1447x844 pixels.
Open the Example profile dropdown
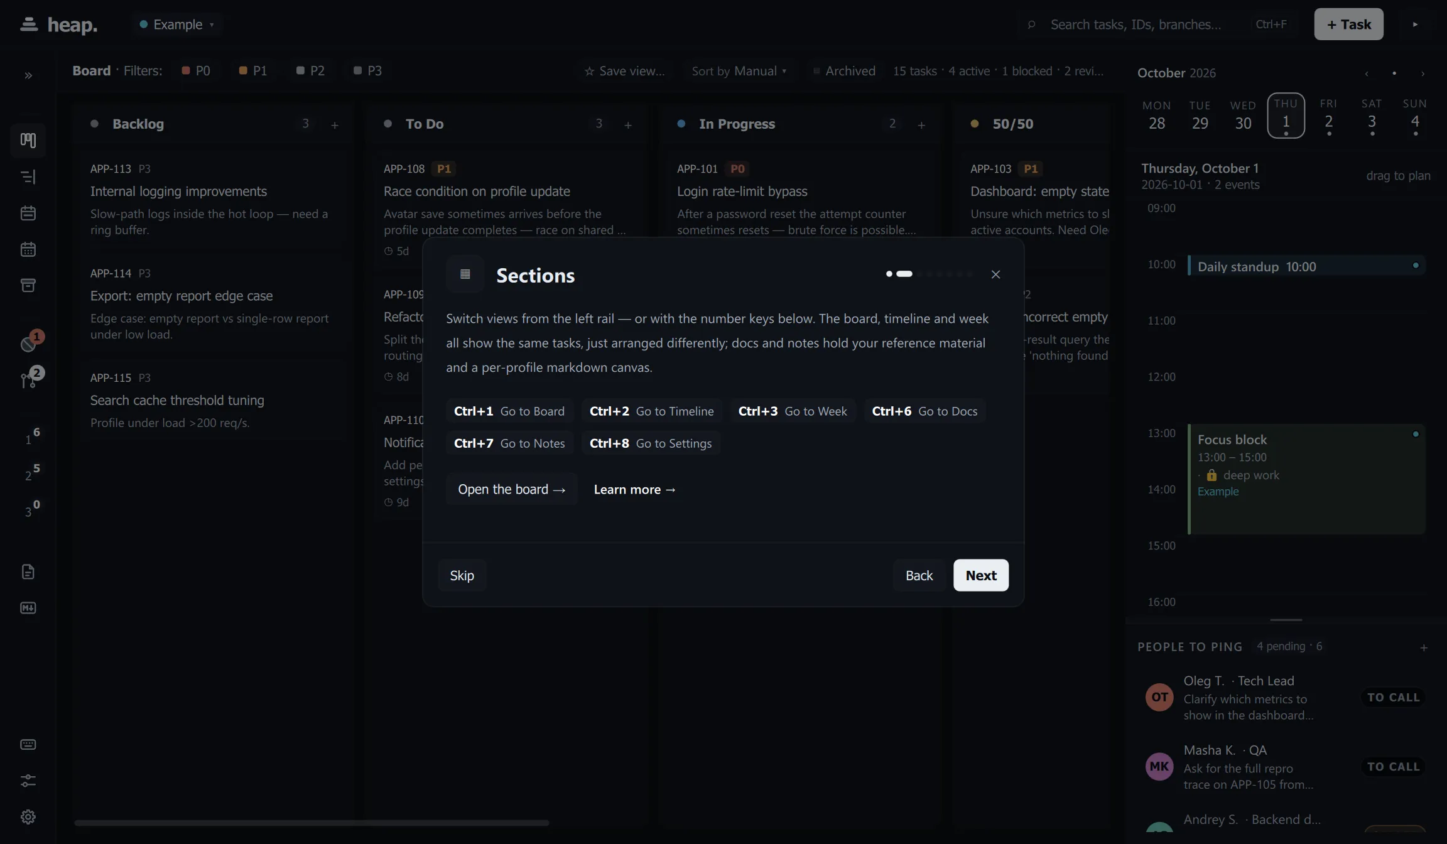(x=178, y=24)
